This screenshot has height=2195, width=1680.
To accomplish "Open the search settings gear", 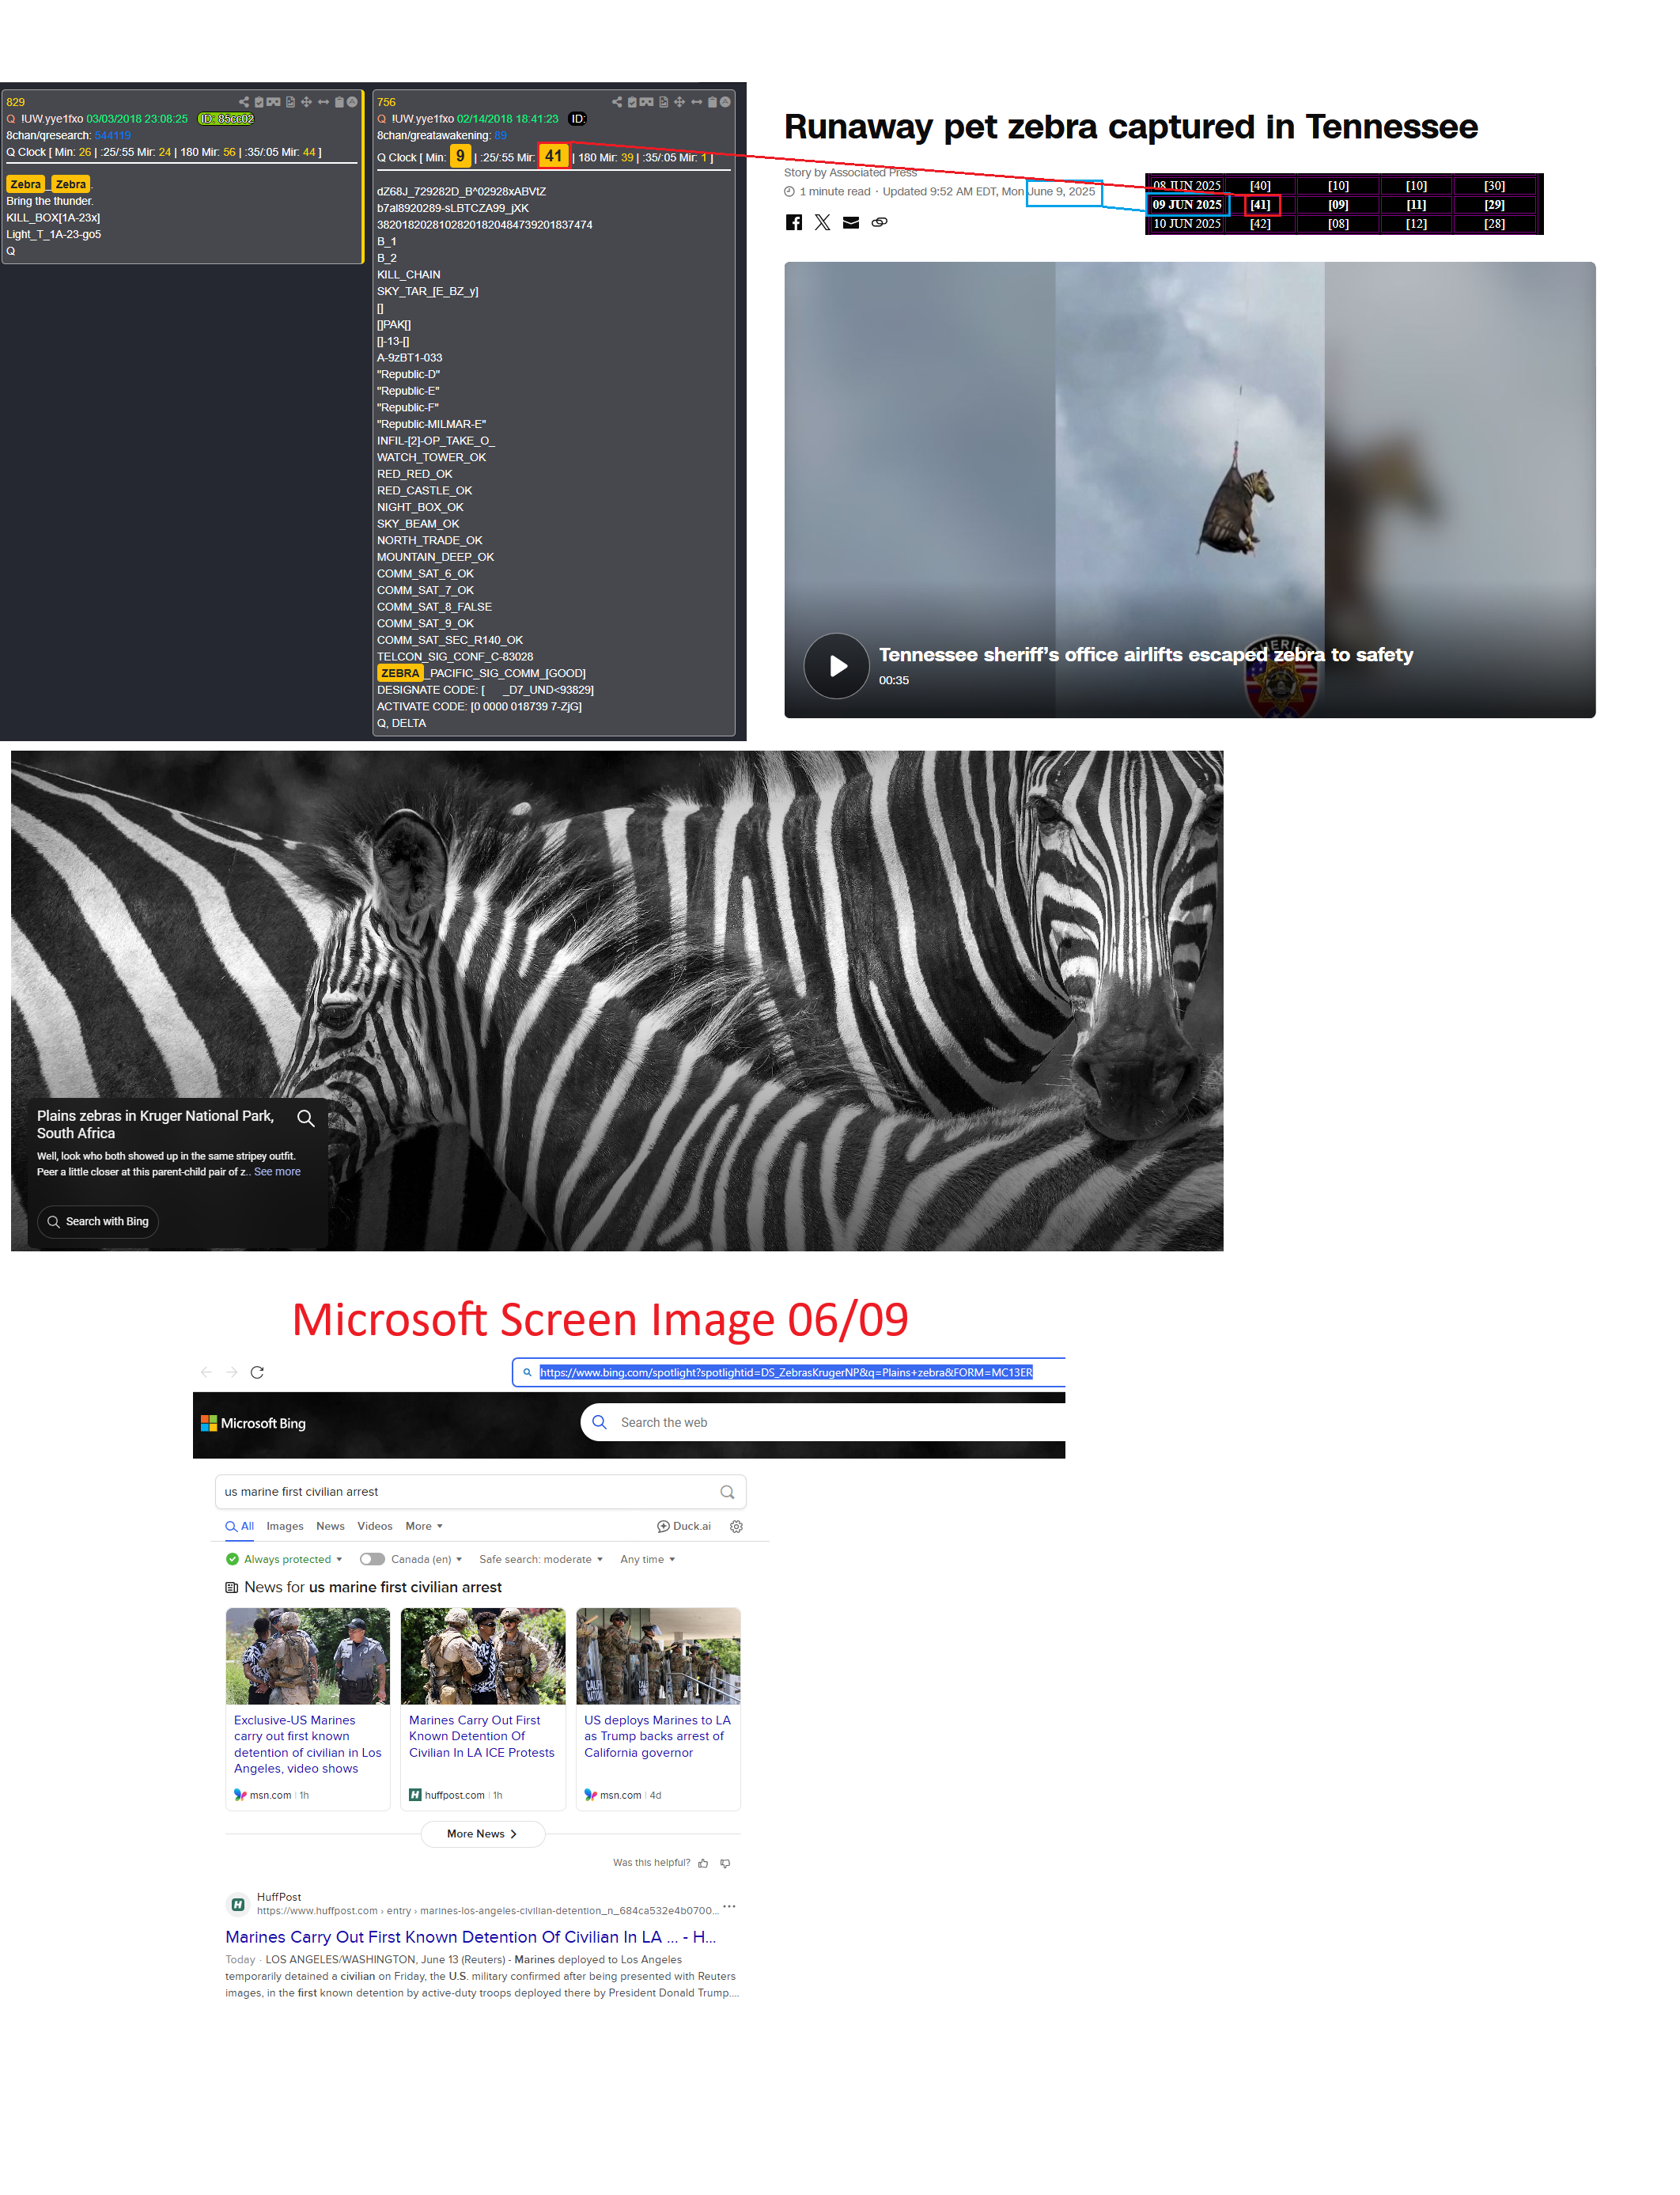I will tap(736, 1526).
